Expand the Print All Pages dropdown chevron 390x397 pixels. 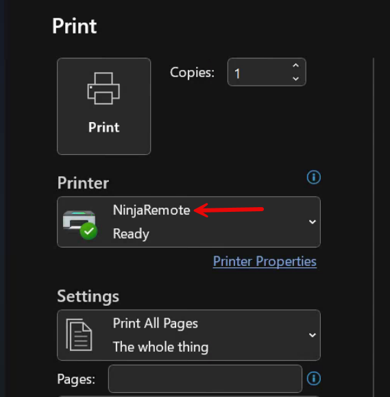[x=313, y=335]
